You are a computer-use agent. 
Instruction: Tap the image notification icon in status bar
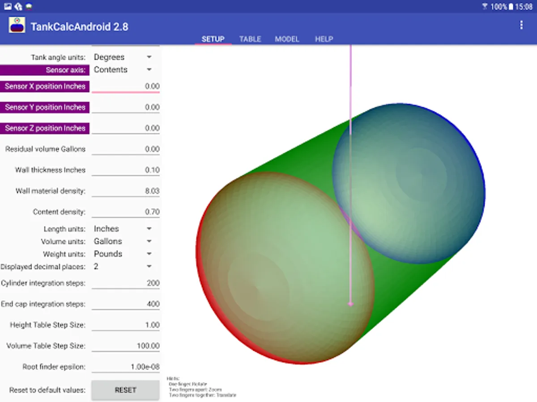pos(8,6)
